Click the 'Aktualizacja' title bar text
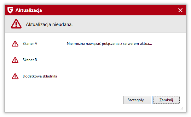 [29, 10]
